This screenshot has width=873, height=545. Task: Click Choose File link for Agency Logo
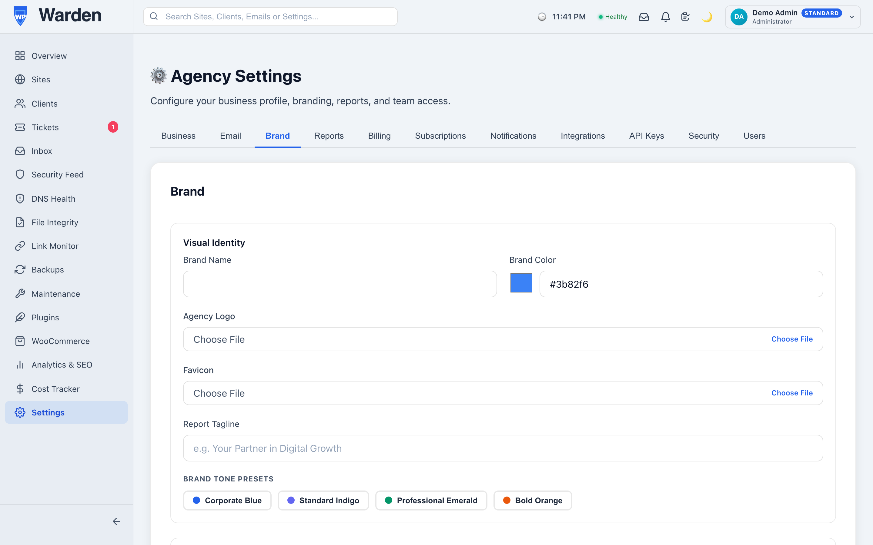coord(792,339)
